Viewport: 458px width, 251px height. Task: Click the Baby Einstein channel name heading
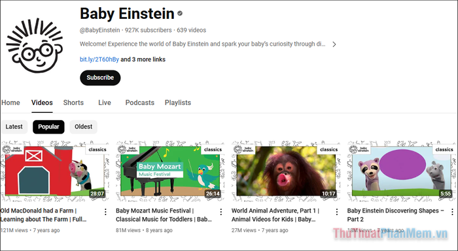point(127,14)
